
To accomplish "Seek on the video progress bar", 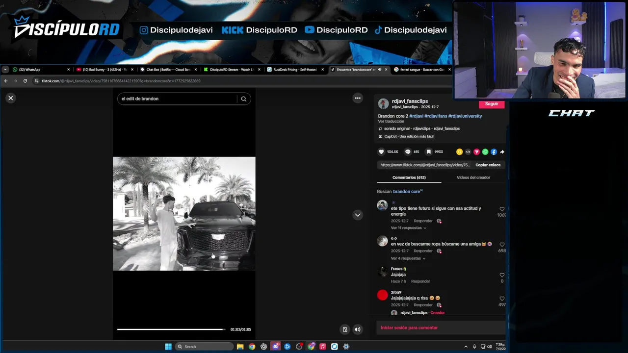I will 171,329.
